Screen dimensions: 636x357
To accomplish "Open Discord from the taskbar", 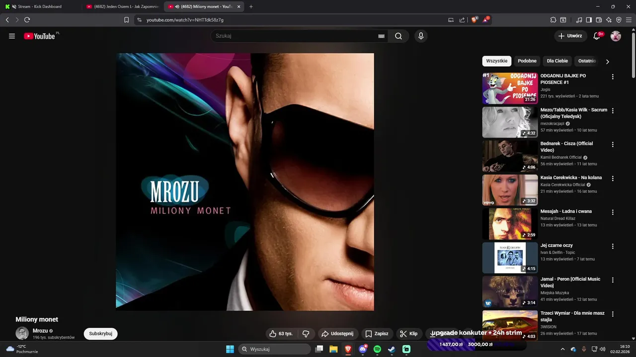I will click(363, 349).
